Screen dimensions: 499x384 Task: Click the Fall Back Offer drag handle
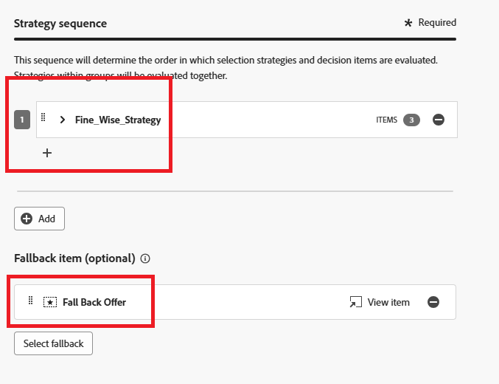[x=31, y=301]
